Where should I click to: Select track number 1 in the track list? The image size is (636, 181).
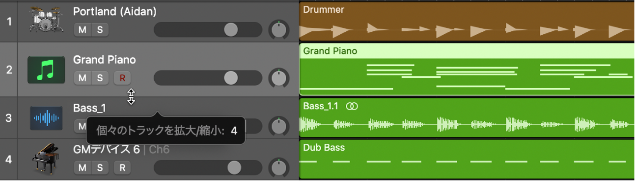click(x=9, y=21)
